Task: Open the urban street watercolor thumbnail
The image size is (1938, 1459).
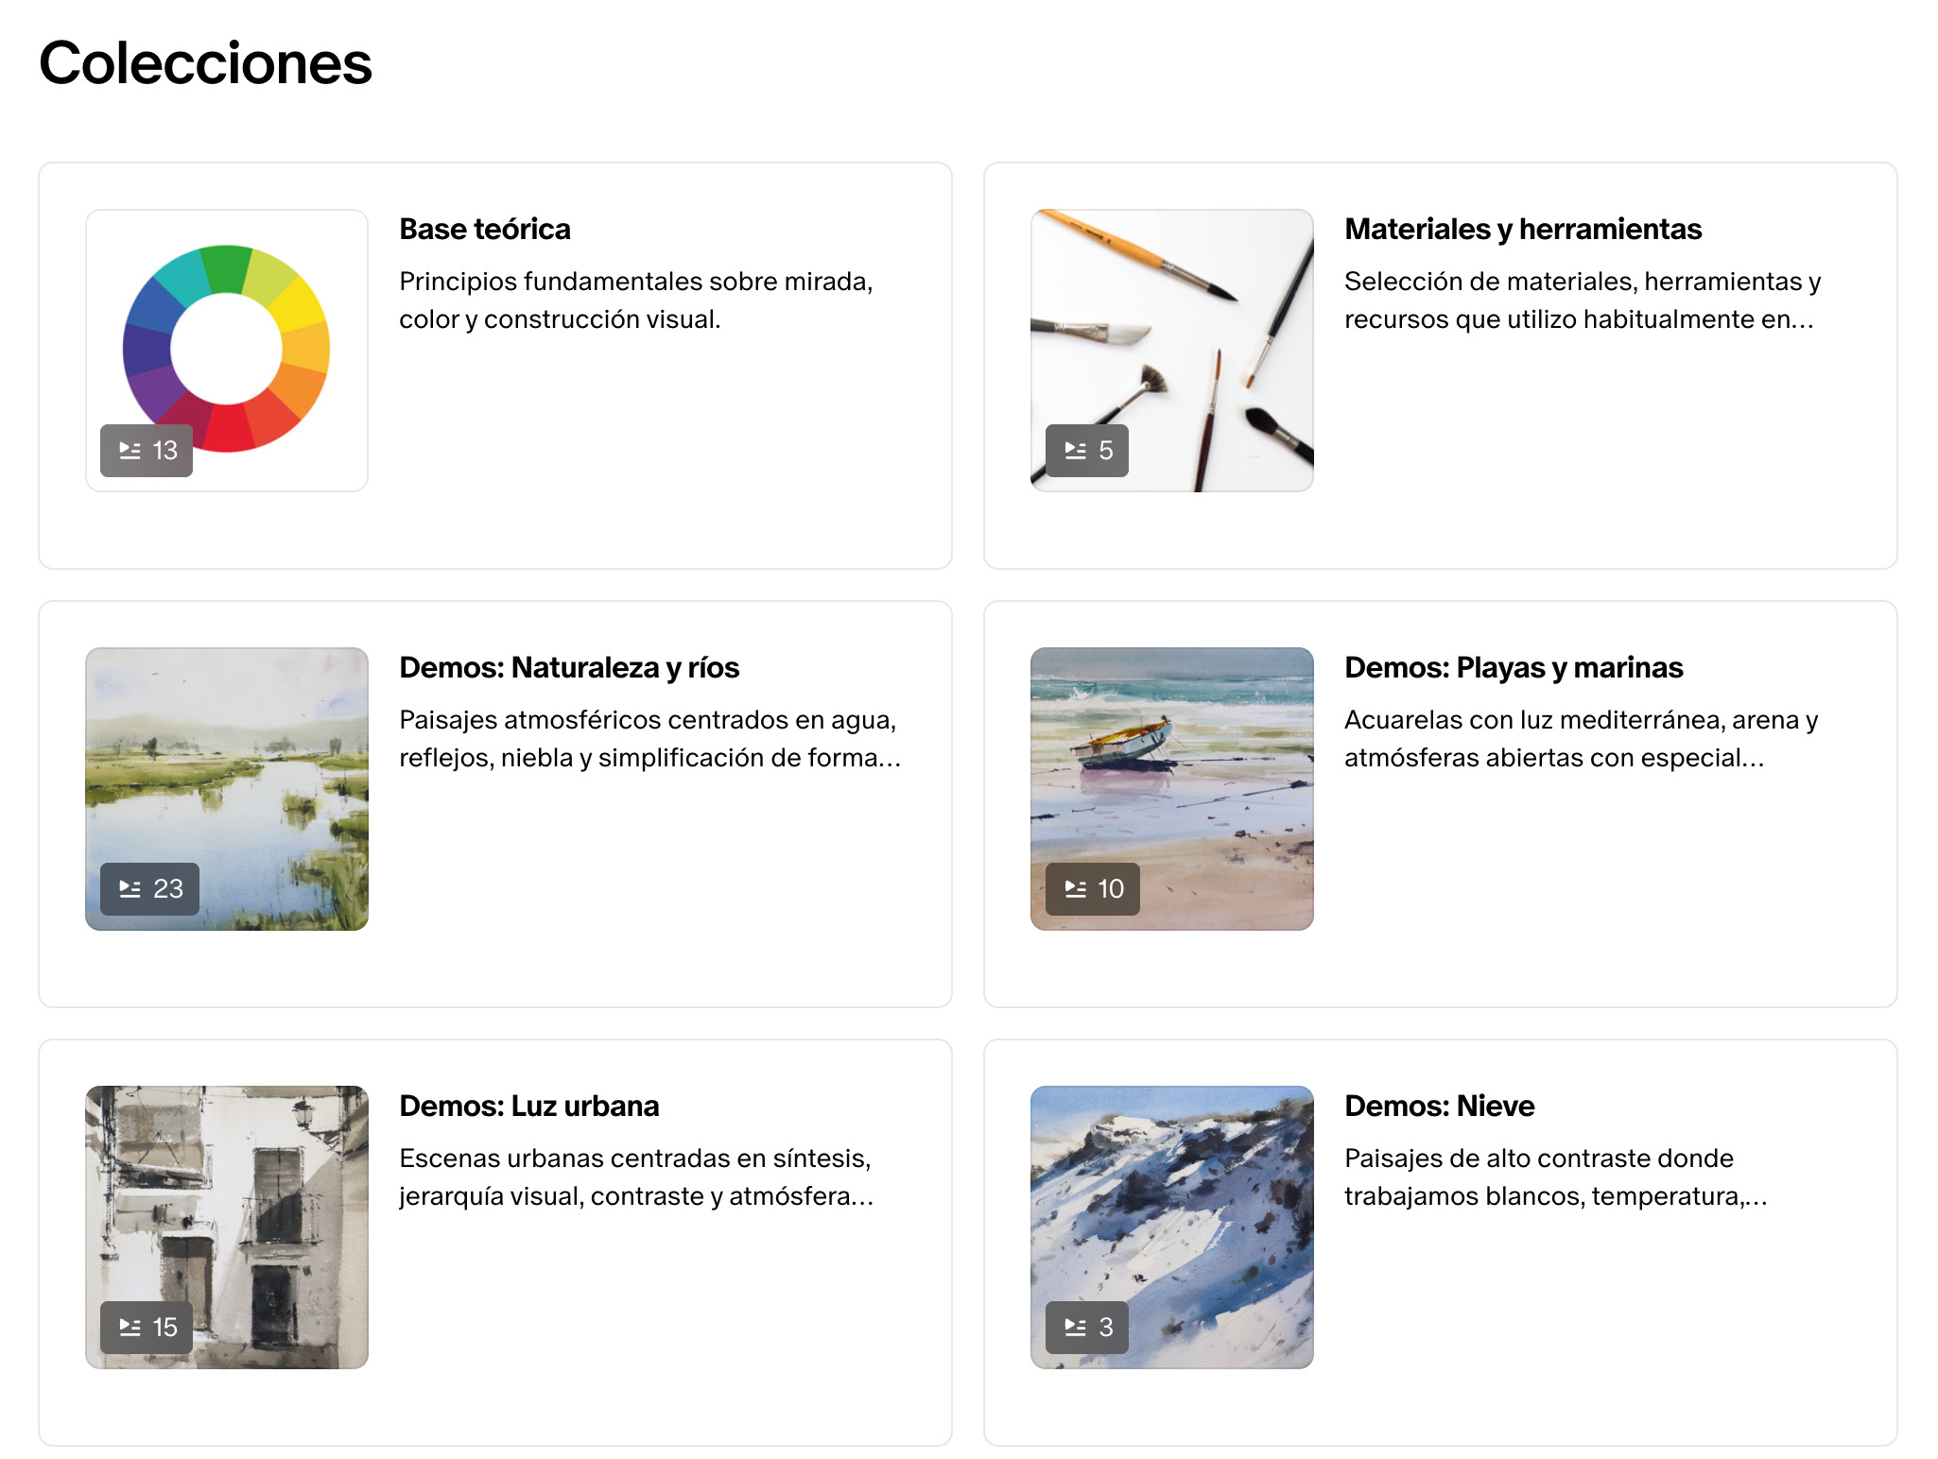Action: (227, 1227)
